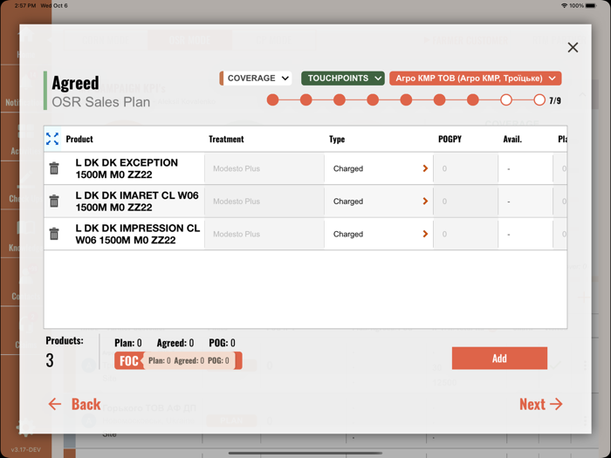Open the TOUCHPOINTS dropdown
The image size is (611, 458).
(343, 79)
